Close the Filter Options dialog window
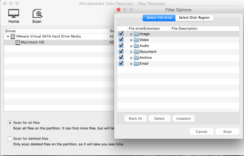This screenshot has height=156, width=244. [119, 10]
